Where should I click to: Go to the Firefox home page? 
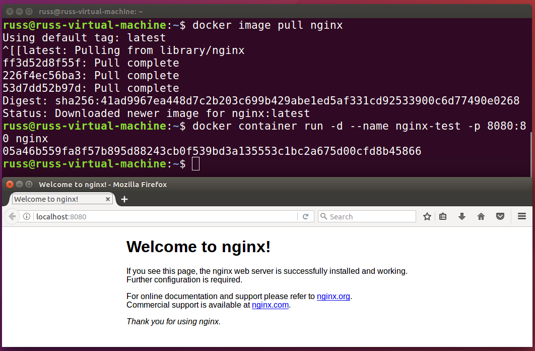(x=481, y=216)
